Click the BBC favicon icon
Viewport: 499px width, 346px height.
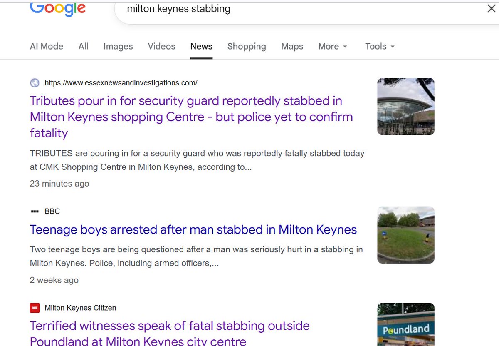pos(35,212)
